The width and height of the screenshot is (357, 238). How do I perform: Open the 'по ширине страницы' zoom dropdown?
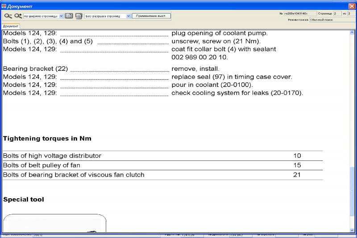[x=61, y=16]
